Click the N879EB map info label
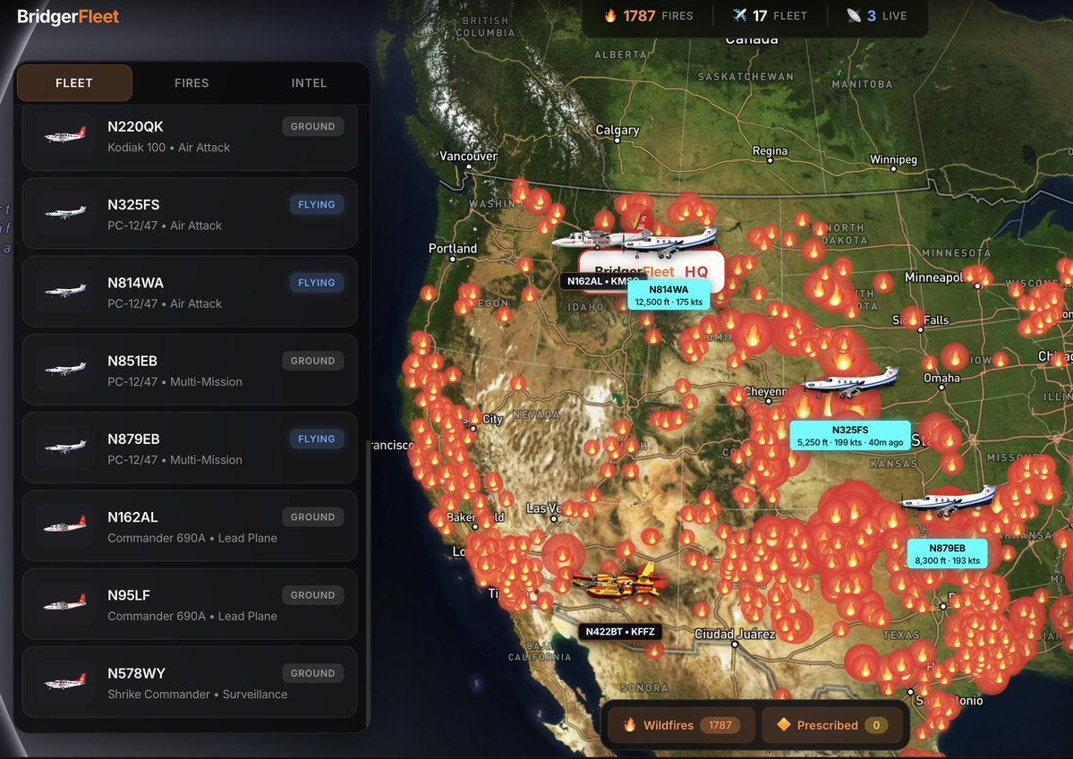Viewport: 1073px width, 759px height. (x=947, y=554)
